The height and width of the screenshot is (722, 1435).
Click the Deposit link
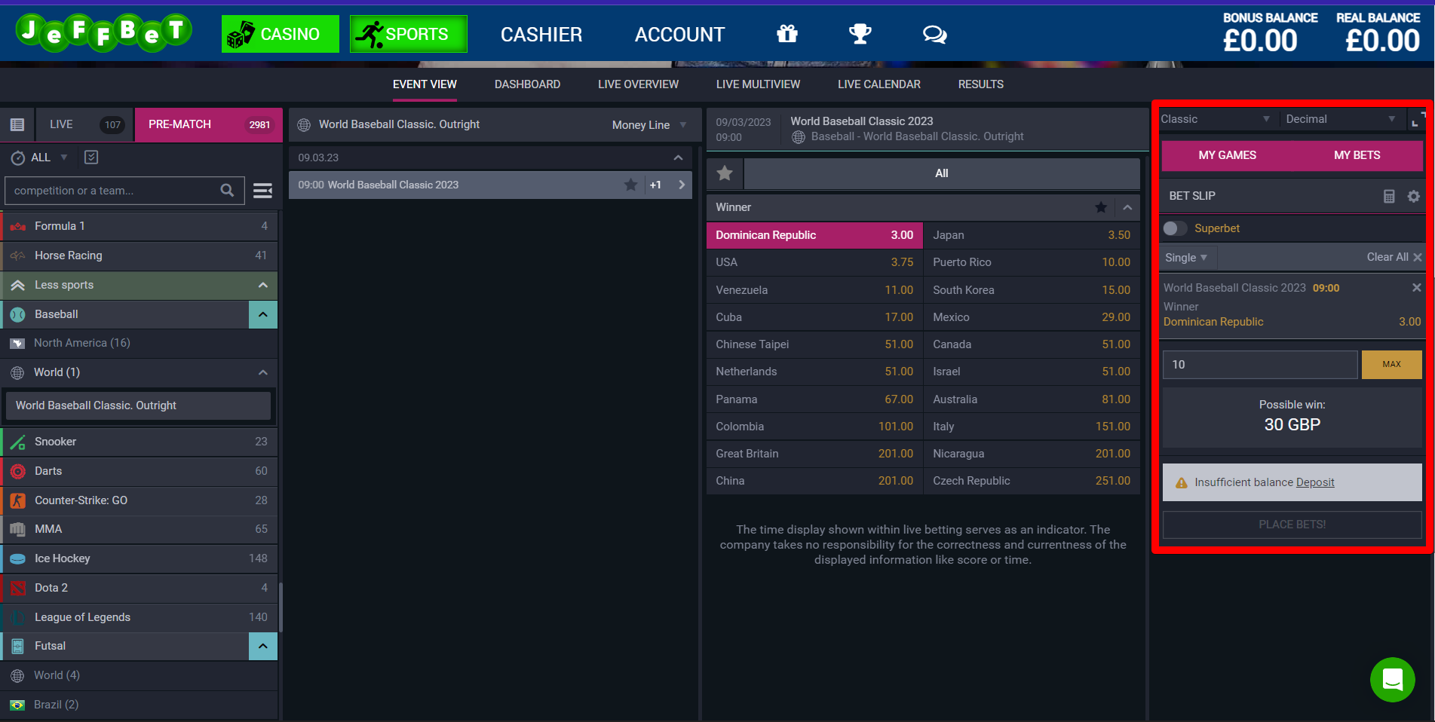tap(1315, 482)
